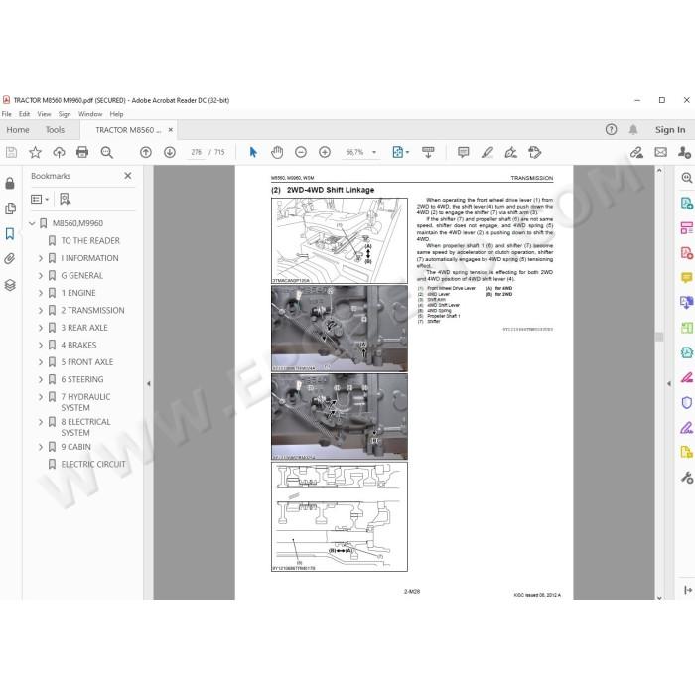Click the Sign In button

(x=670, y=130)
